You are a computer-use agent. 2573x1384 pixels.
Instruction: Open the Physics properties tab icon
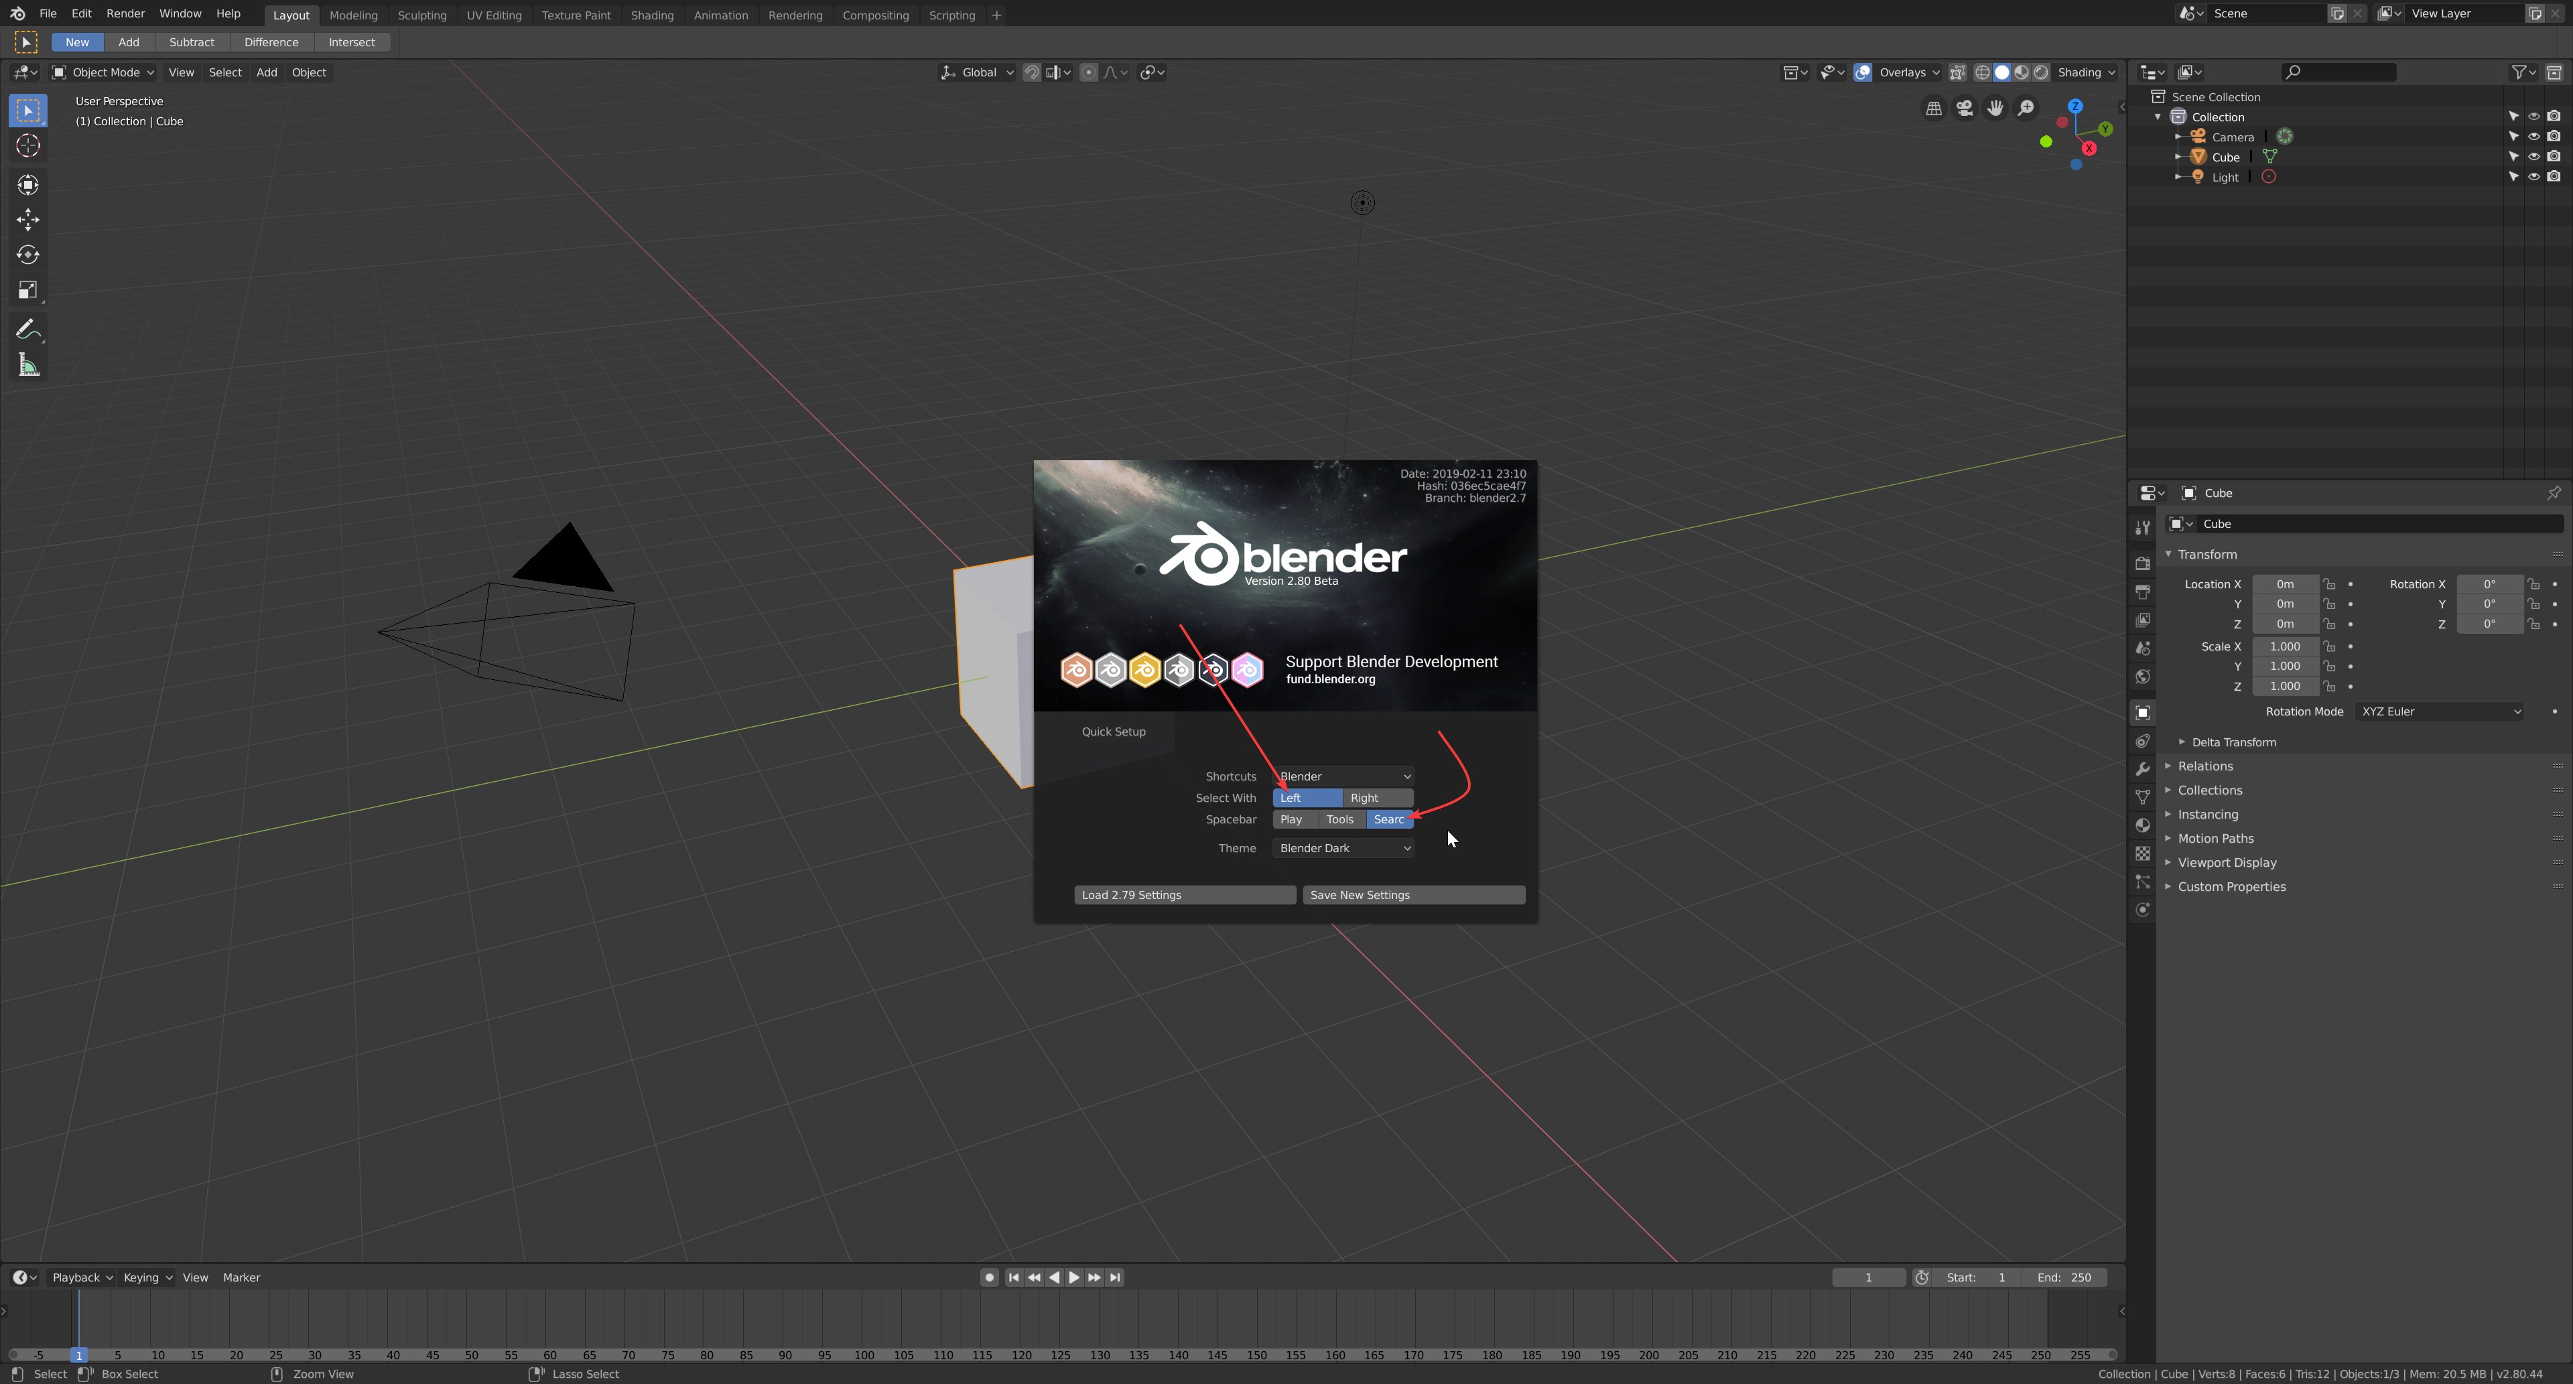pos(2143,910)
